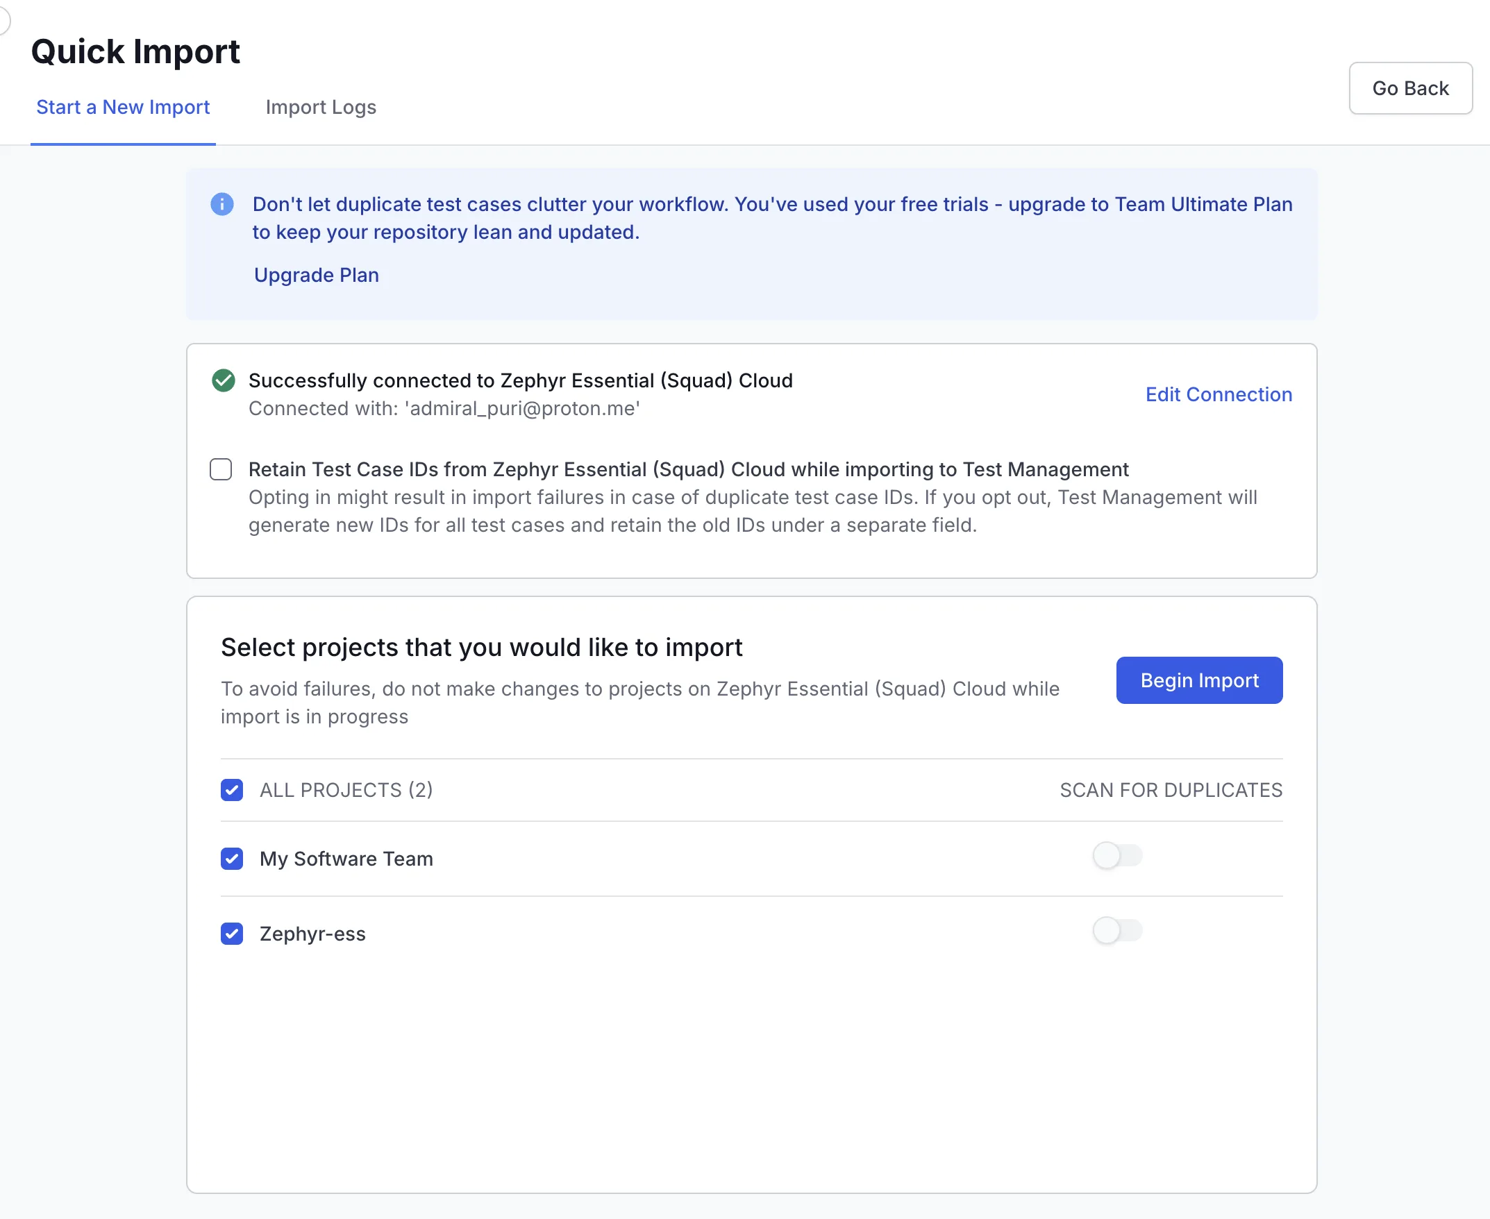Click the 'My Software Team' project name

point(346,858)
